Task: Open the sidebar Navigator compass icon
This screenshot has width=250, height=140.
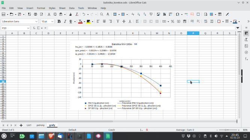Action: (246, 52)
